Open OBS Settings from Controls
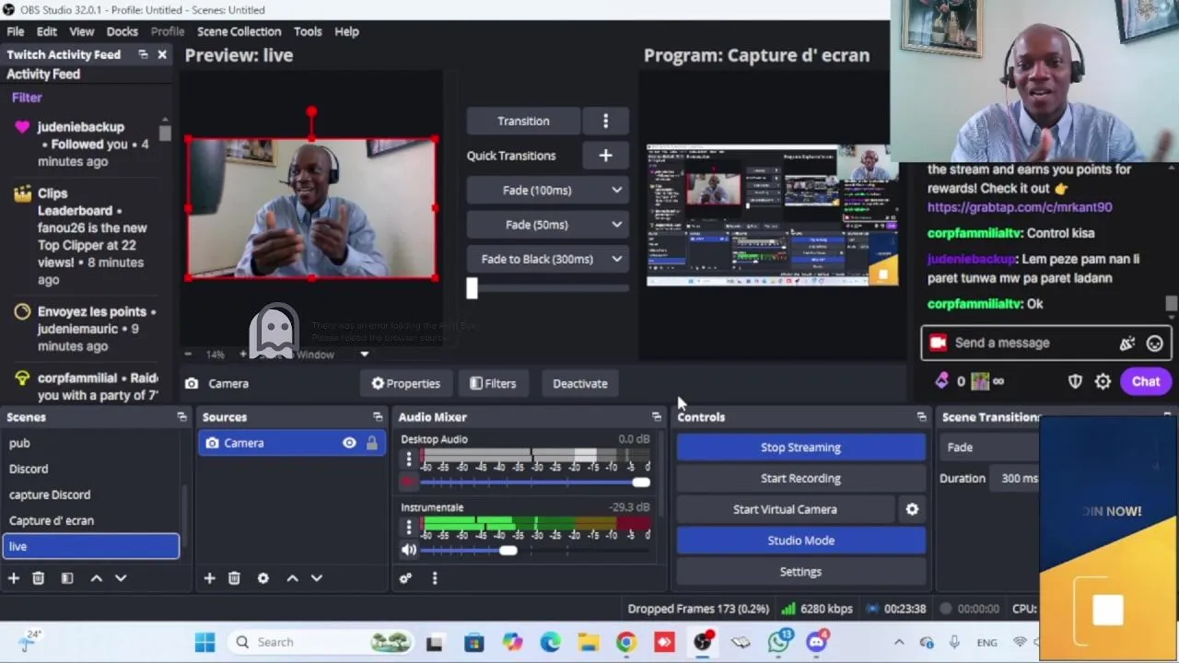This screenshot has height=663, width=1179. (801, 572)
